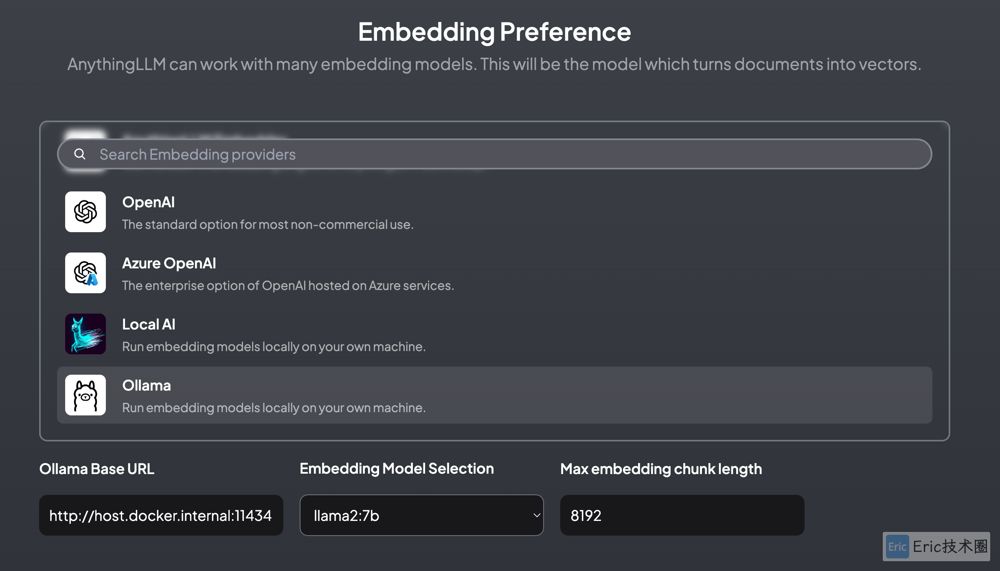1000x571 pixels.
Task: Click the magnifying glass search icon
Action: 80,154
